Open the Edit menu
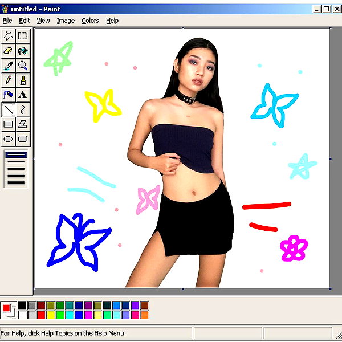The image size is (342, 342). tap(24, 21)
